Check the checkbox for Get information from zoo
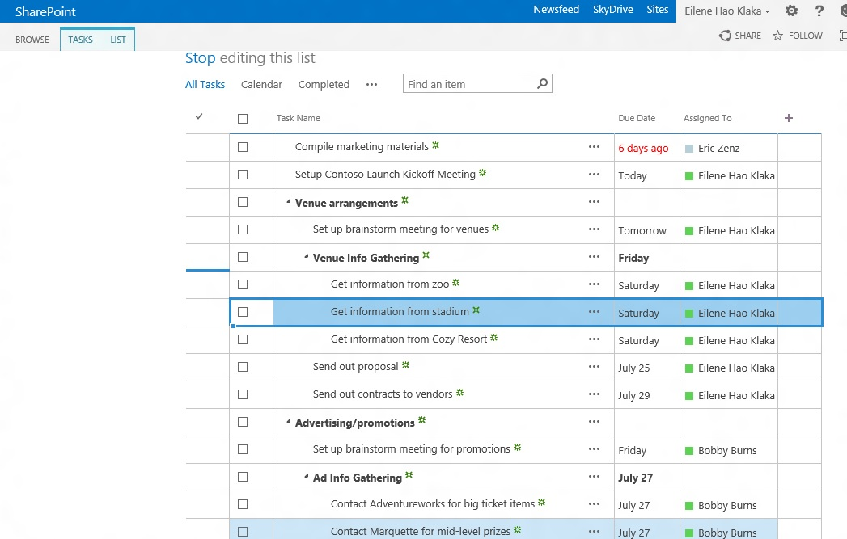The height and width of the screenshot is (539, 847). (242, 284)
